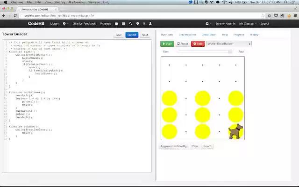Screen dimensions: 299x187
Task: Click the Next button
Action: [145, 35]
